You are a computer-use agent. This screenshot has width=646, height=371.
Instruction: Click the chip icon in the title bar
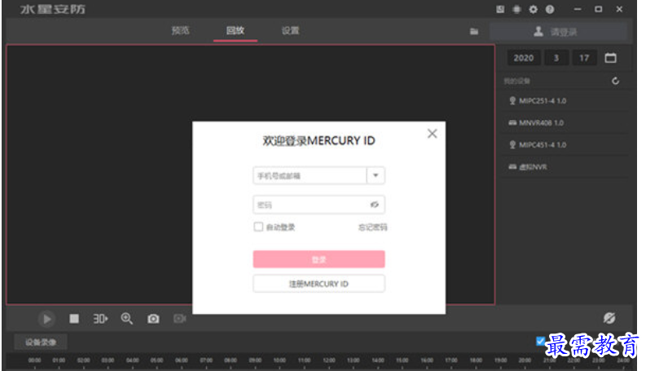[x=516, y=9]
